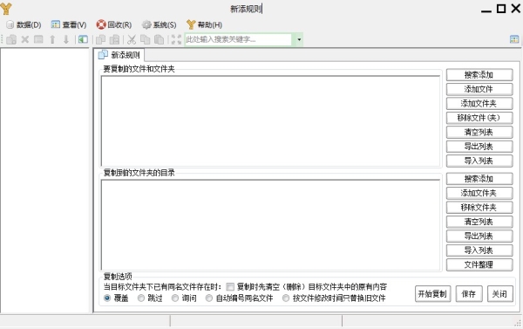Viewport: 523px width, 329px height.
Task: Click the search keyword input field
Action: tap(239, 40)
